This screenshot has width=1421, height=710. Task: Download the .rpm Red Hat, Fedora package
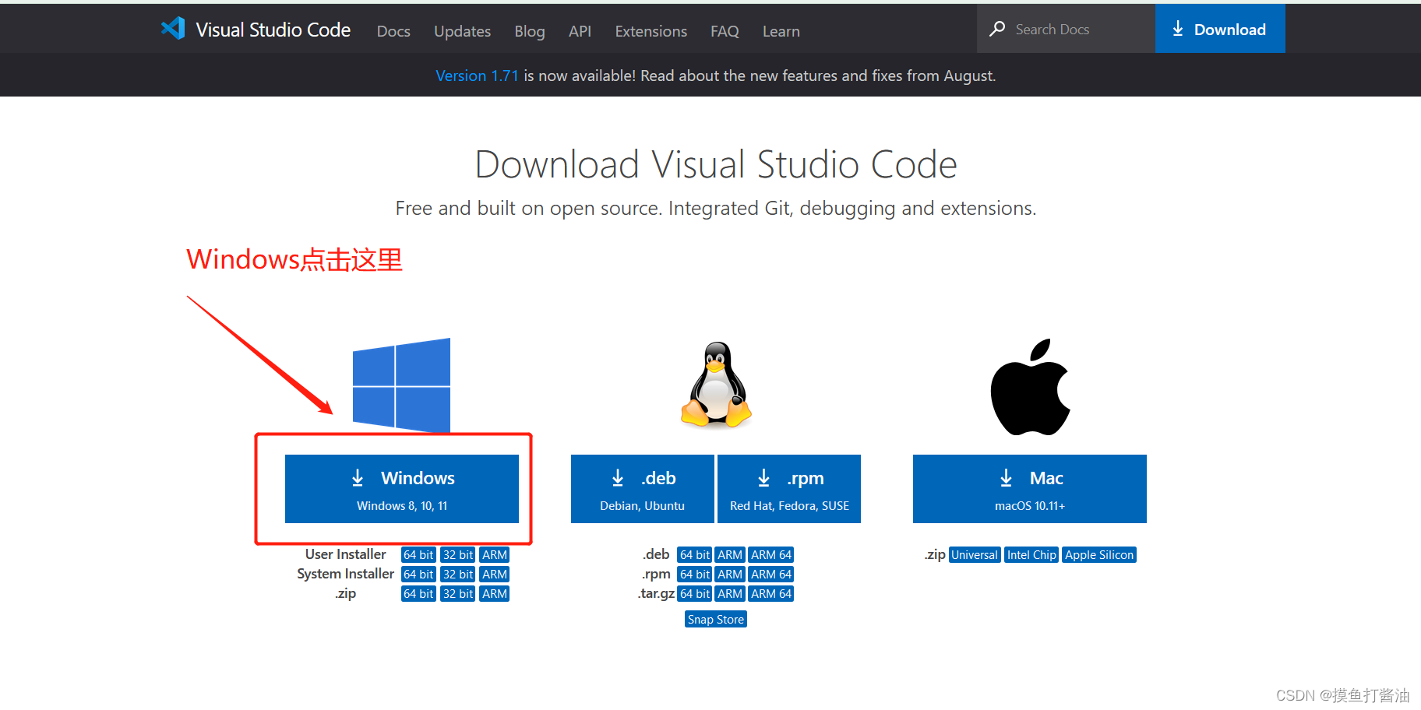pos(789,489)
